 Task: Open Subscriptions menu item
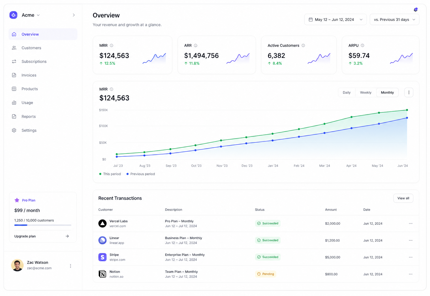coord(43,61)
